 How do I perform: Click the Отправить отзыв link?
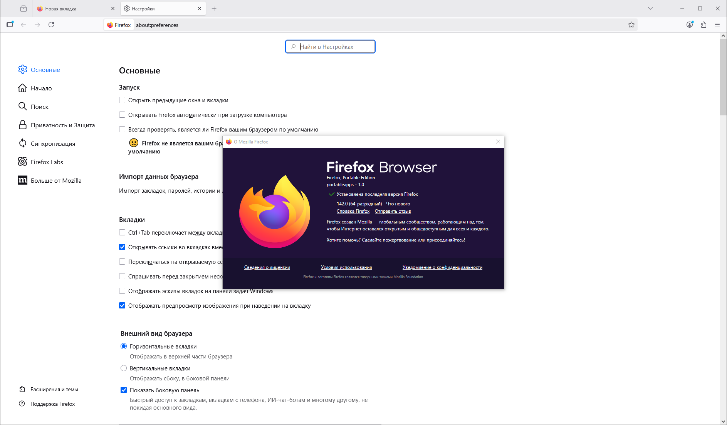393,211
